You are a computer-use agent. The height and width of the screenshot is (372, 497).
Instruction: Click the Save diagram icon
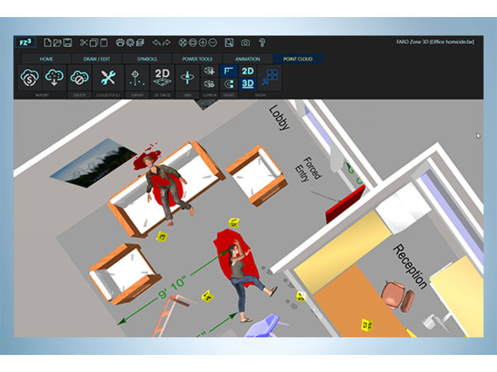click(69, 43)
